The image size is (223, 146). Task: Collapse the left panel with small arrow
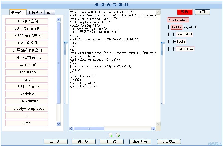(x=65, y=104)
